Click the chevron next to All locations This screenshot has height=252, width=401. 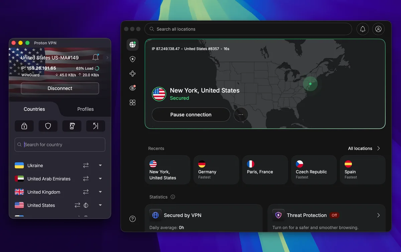click(x=379, y=148)
